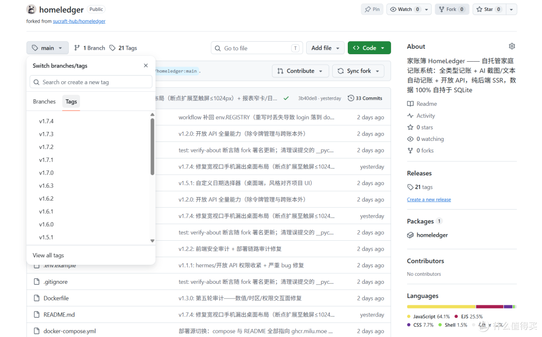Click the green commit status checkmark

pyautogui.click(x=286, y=98)
